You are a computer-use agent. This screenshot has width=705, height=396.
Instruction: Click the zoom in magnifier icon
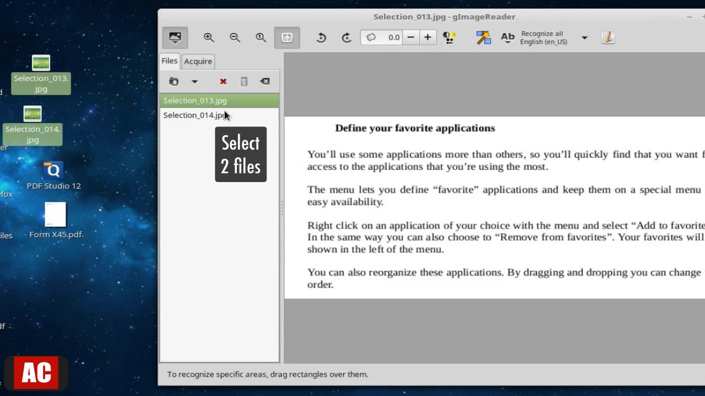[x=209, y=37]
